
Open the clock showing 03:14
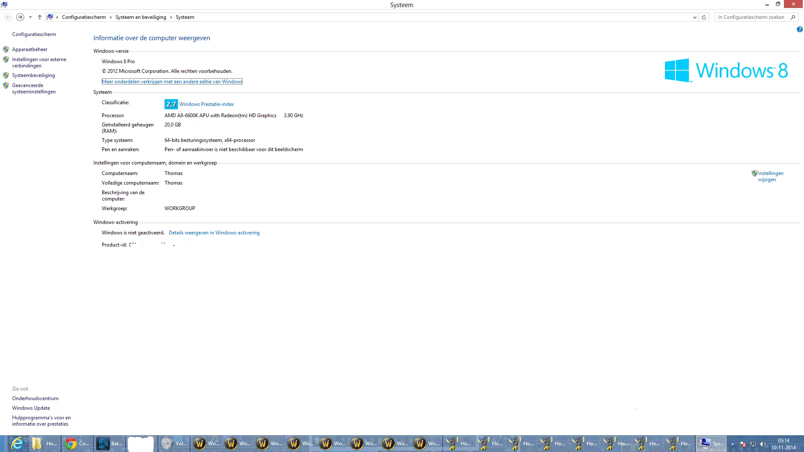click(783, 444)
